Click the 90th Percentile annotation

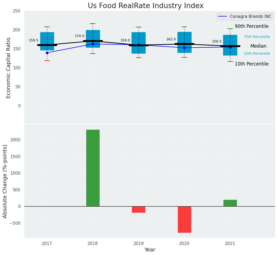(x=252, y=27)
